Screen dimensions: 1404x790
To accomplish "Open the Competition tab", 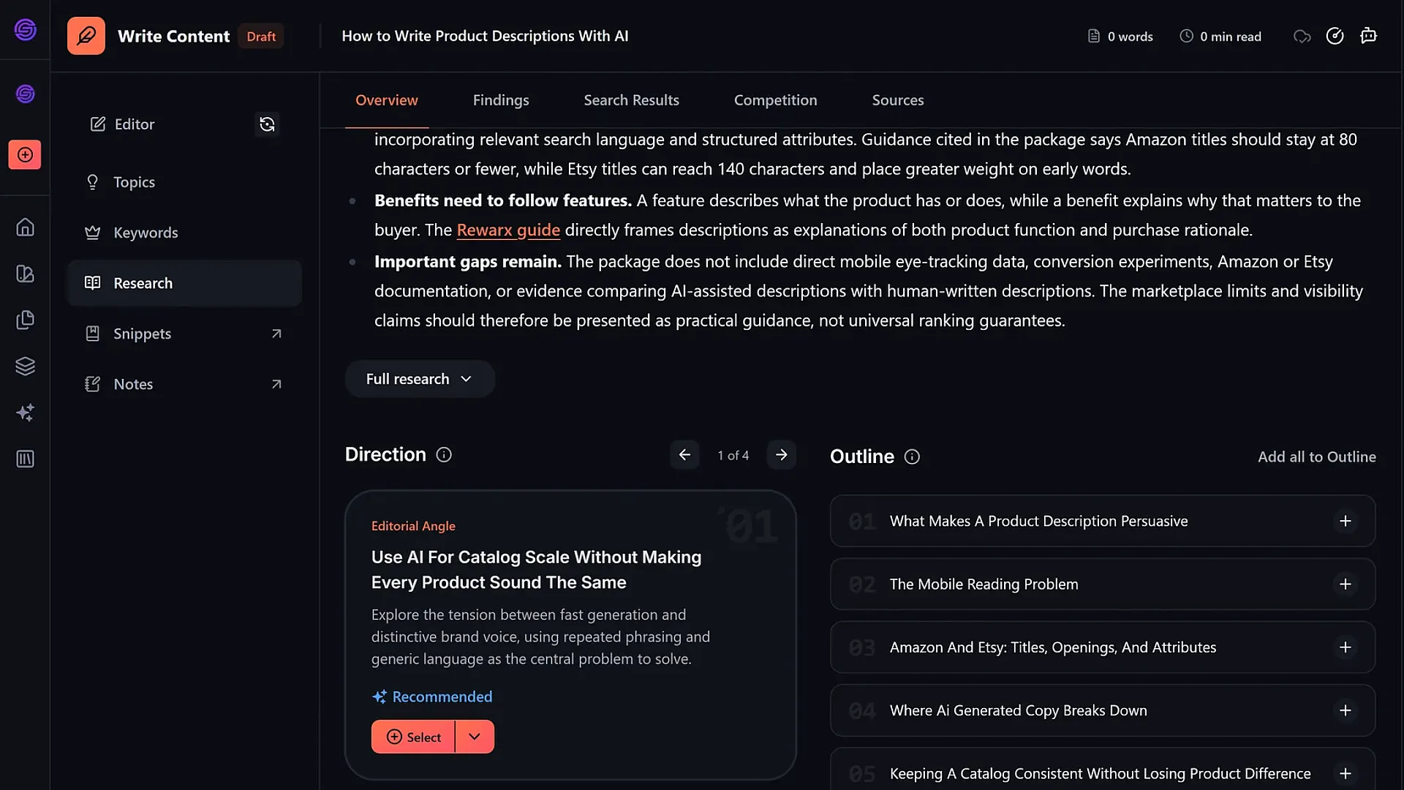I will (776, 100).
